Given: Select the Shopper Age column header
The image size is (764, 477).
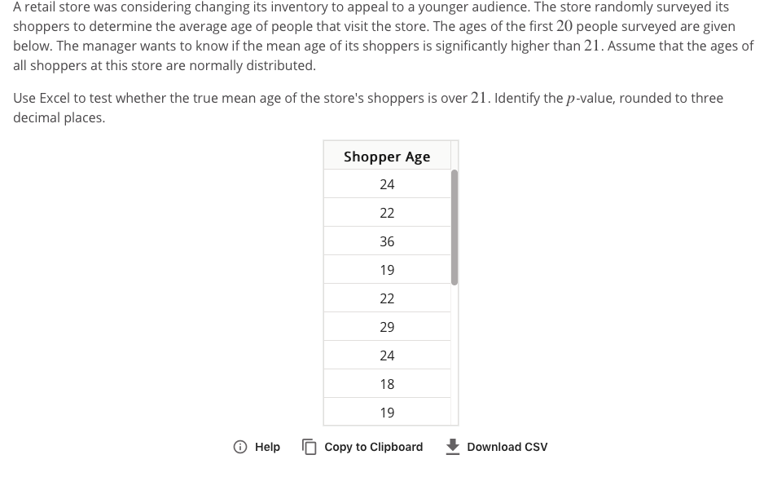Looking at the screenshot, I should click(388, 157).
